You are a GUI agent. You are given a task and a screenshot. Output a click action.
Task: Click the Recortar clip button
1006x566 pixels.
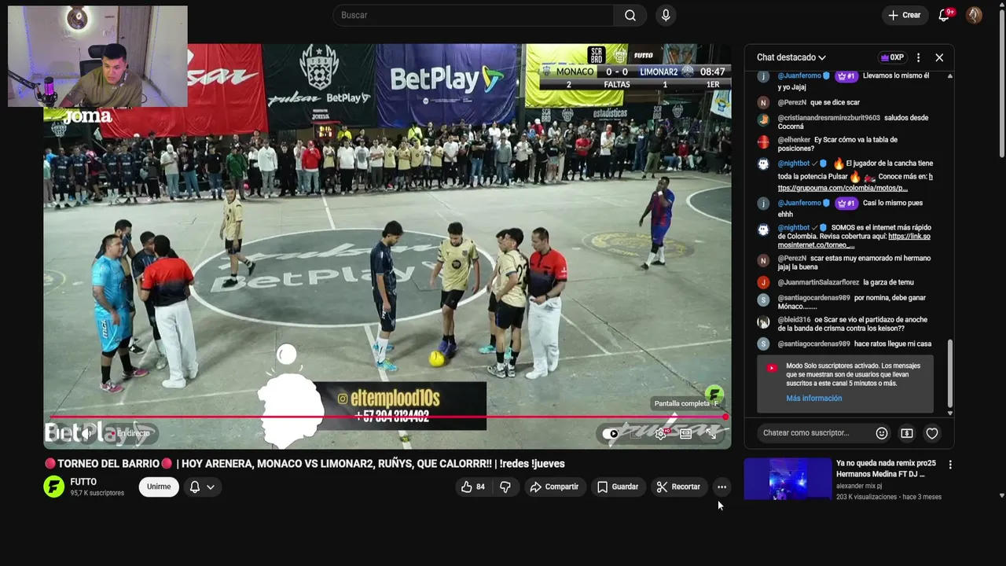(678, 487)
